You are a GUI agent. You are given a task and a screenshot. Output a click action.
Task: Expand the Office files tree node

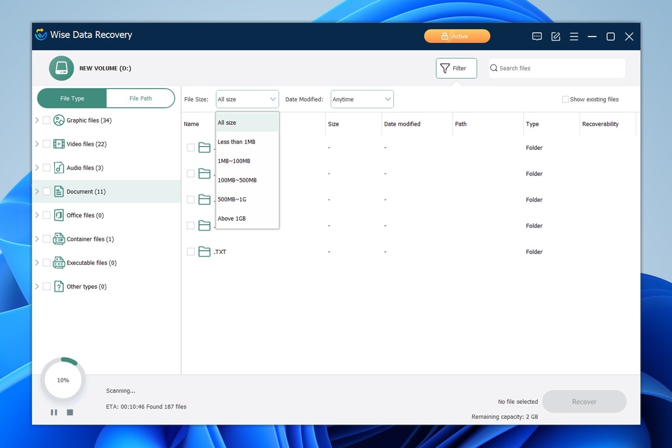coord(37,215)
